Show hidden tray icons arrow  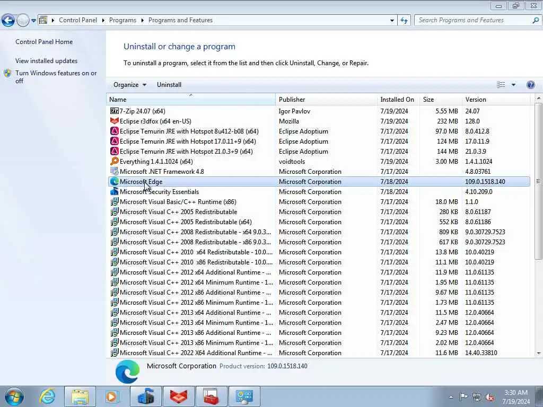(451, 397)
